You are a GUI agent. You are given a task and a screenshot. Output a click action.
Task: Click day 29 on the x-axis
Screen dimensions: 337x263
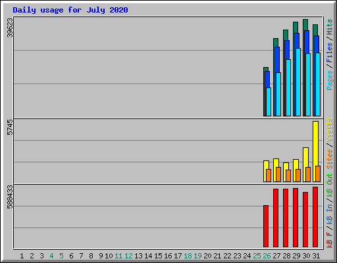296,256
